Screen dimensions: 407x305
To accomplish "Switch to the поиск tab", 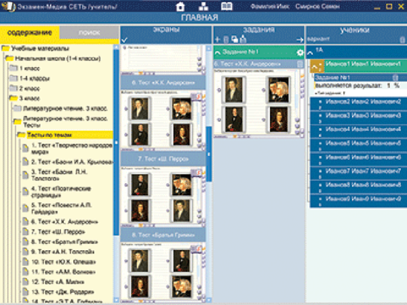I will coord(89,32).
